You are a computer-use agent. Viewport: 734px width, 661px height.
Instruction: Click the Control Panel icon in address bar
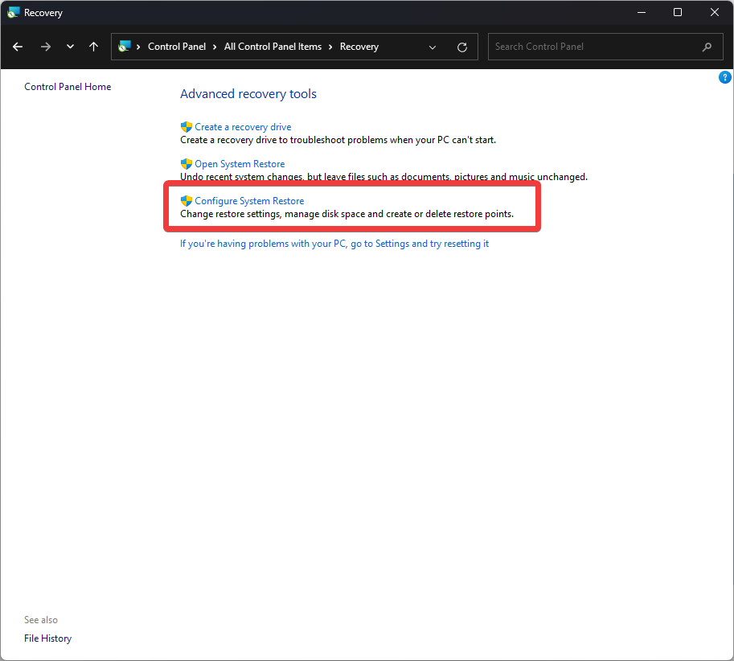point(124,47)
